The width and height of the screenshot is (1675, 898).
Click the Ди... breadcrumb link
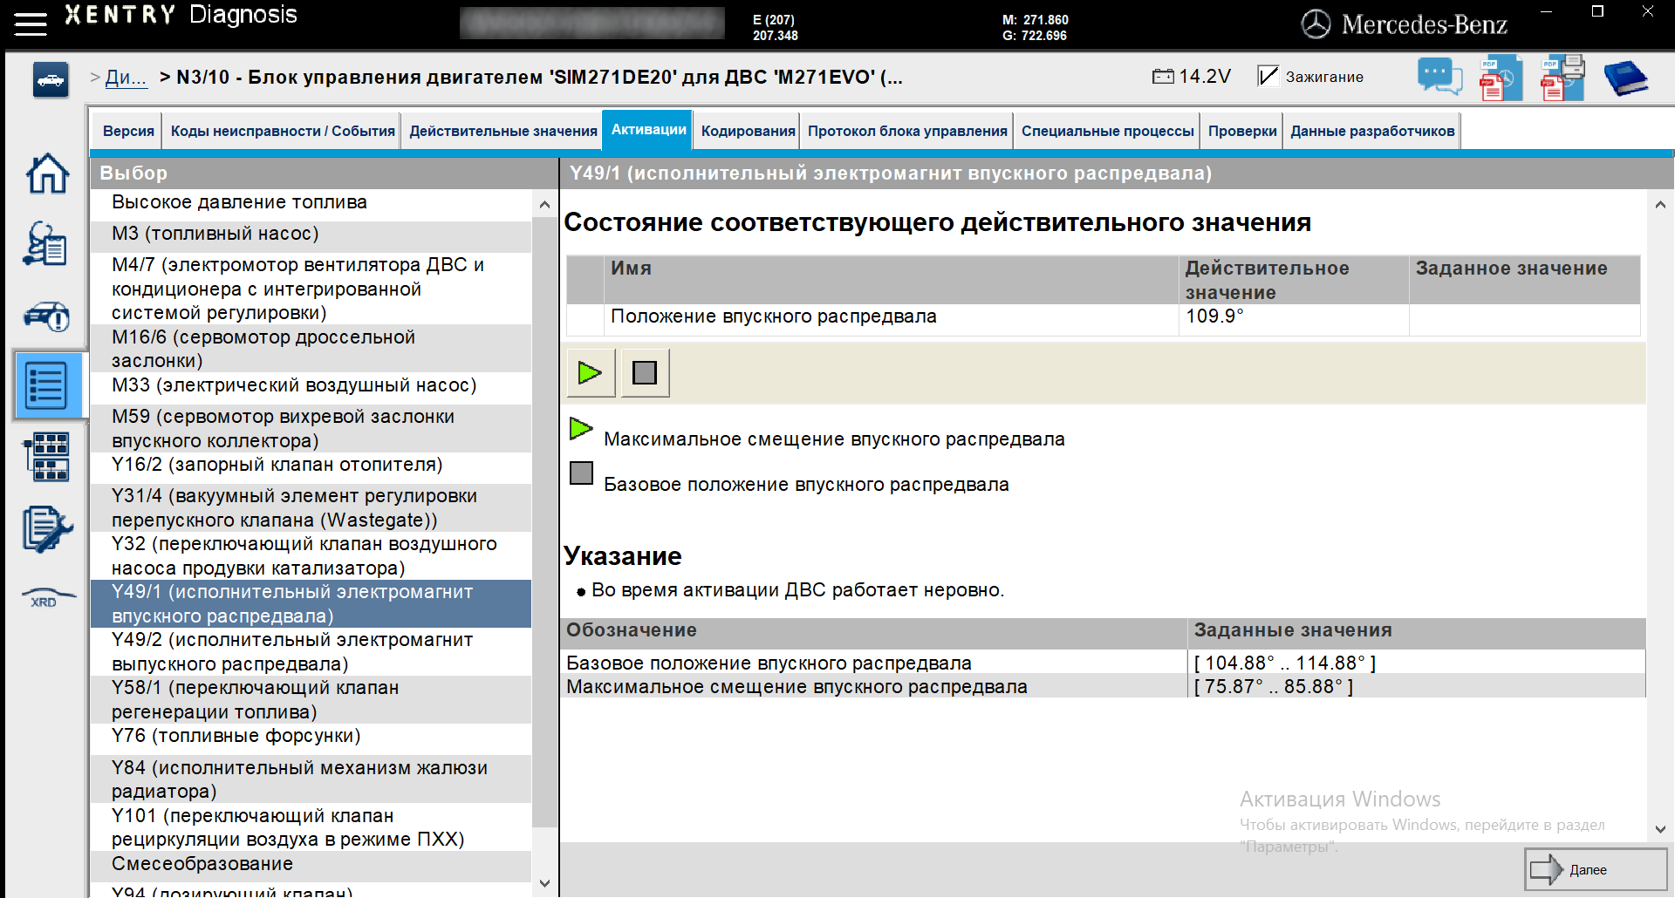(x=126, y=77)
